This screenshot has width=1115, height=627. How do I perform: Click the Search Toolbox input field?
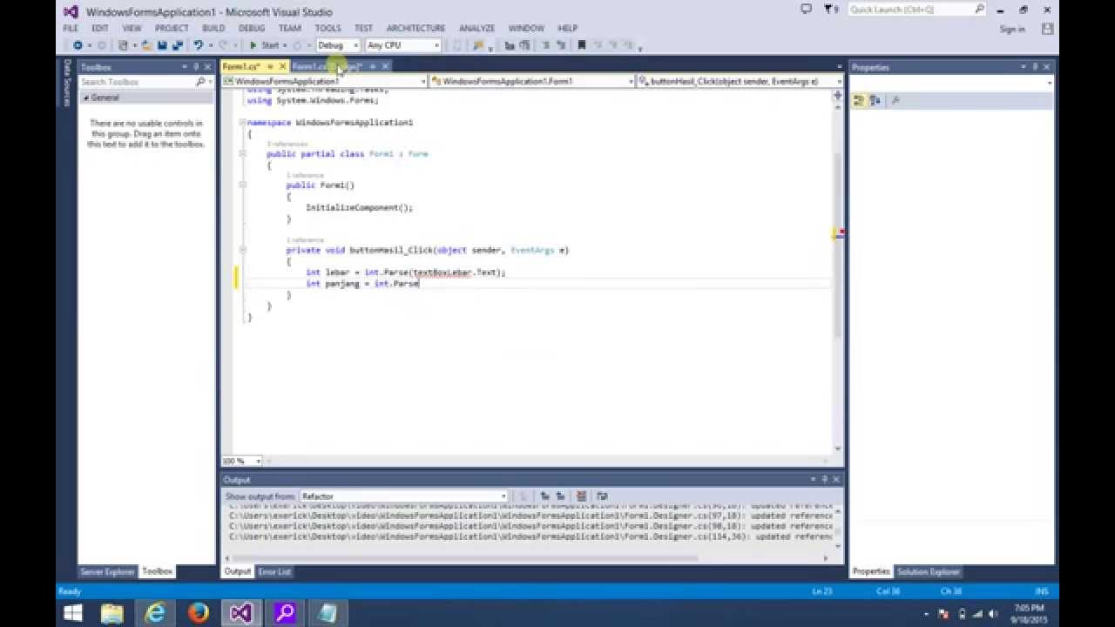click(x=139, y=82)
